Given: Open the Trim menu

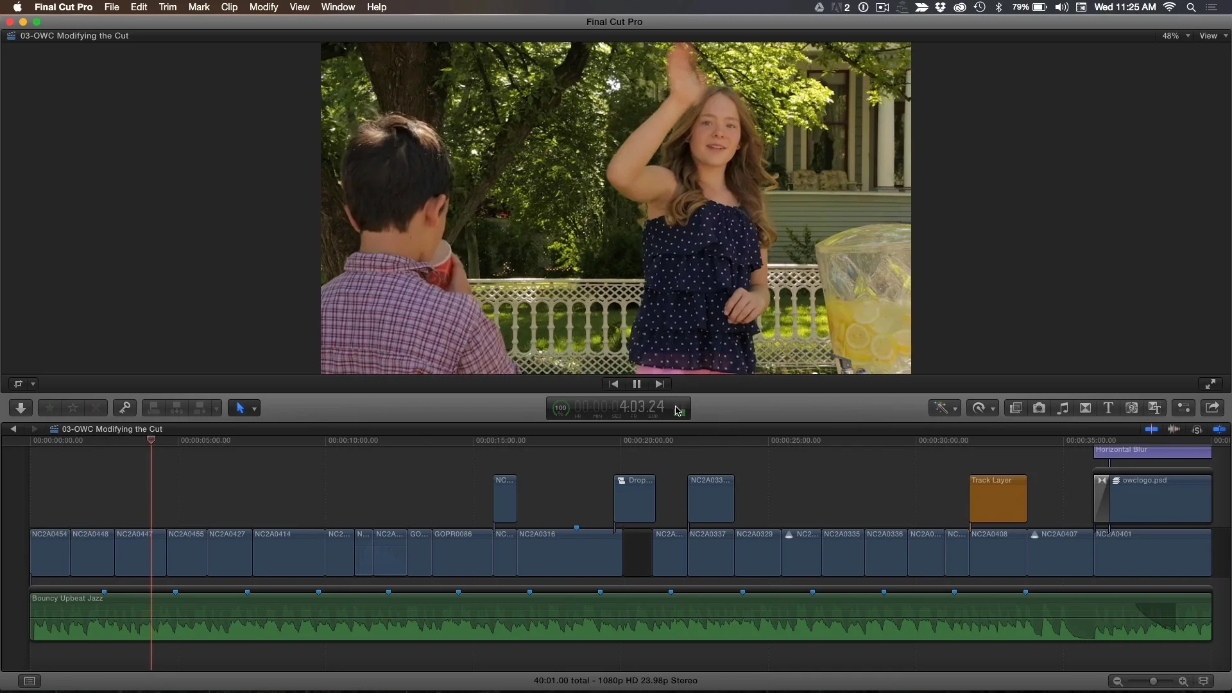Looking at the screenshot, I should [x=167, y=7].
